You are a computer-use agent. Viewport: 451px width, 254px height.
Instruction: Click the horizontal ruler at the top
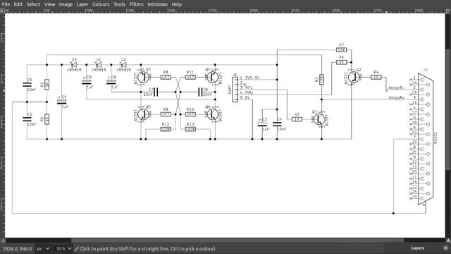[x=225, y=11]
